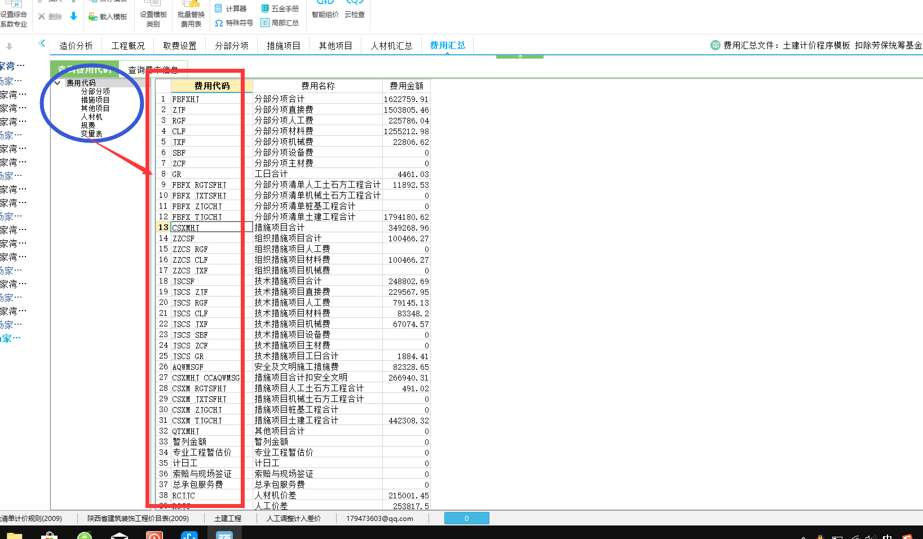Switch to 造价分析 tab
The height and width of the screenshot is (539, 923).
pyautogui.click(x=76, y=46)
